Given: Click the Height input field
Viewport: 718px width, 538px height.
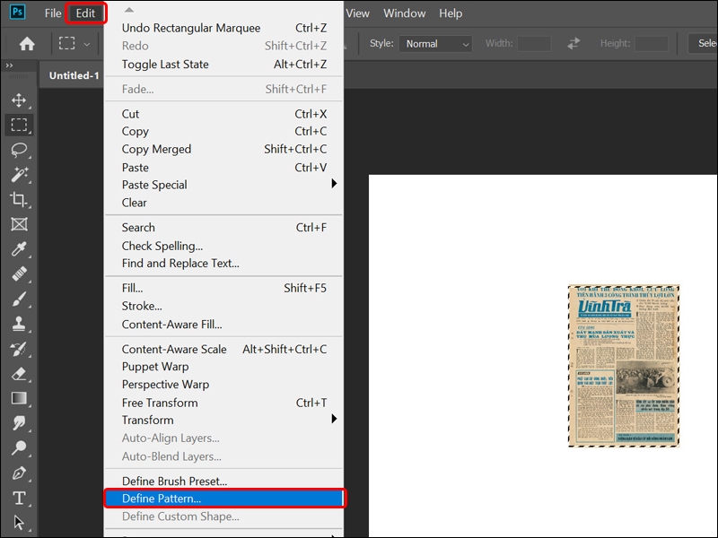Looking at the screenshot, I should (x=652, y=44).
